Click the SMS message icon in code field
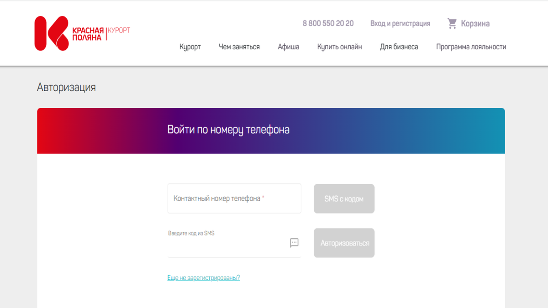The image size is (548, 308). point(294,243)
